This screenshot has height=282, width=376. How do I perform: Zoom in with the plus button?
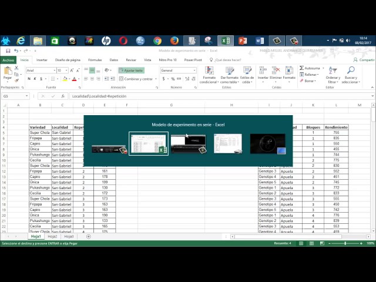361,243
